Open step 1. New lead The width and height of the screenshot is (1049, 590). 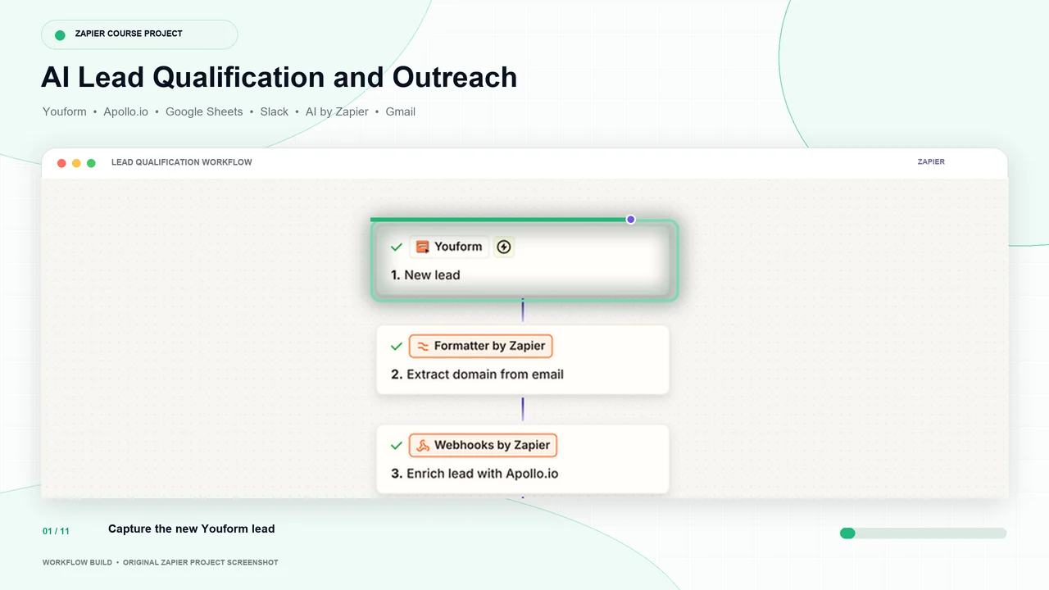(x=524, y=261)
